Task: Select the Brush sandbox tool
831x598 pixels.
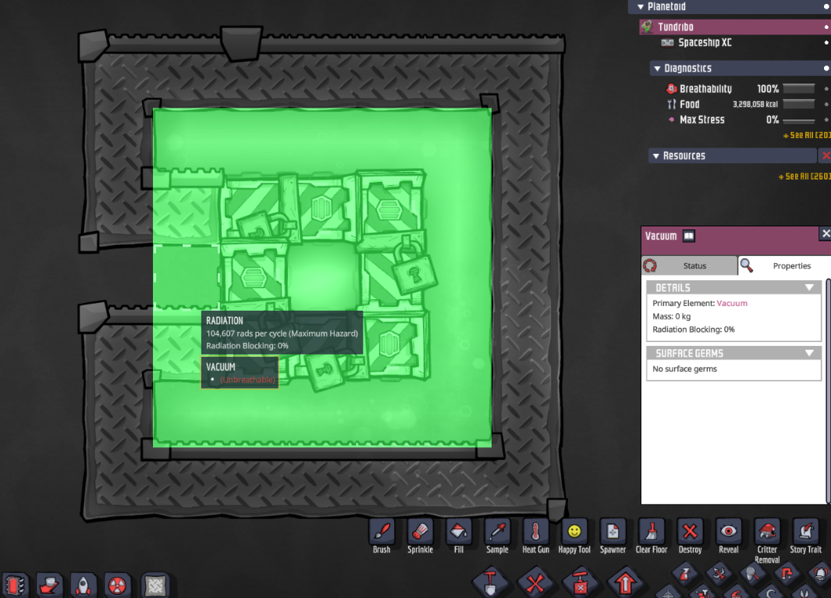Action: coord(382,532)
